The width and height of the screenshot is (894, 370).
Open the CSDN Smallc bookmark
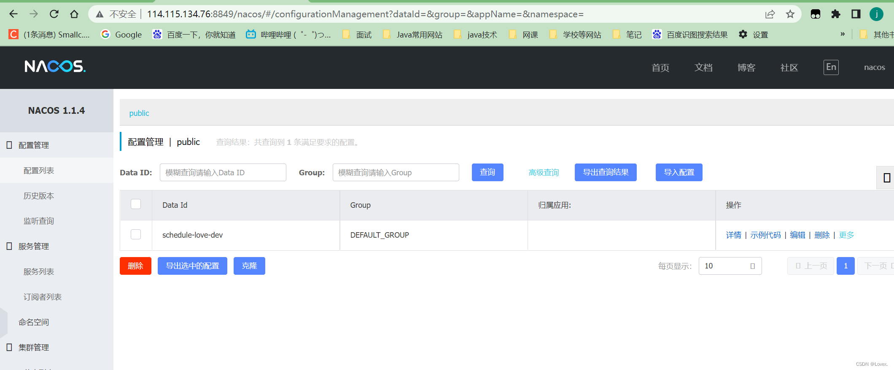[49, 35]
